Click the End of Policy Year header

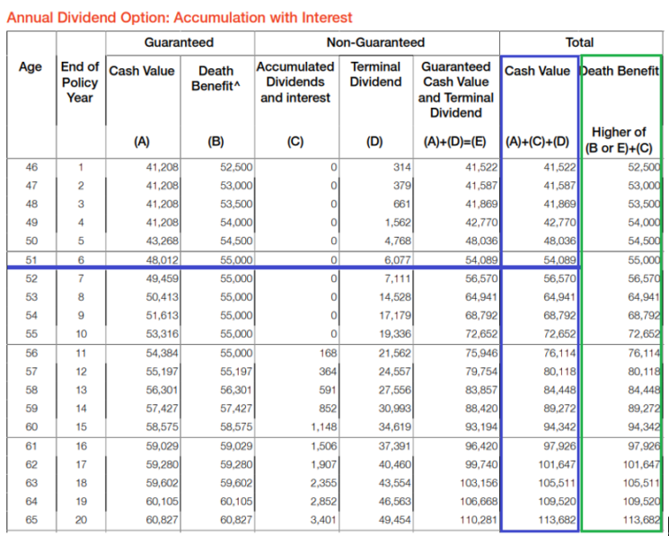click(80, 82)
